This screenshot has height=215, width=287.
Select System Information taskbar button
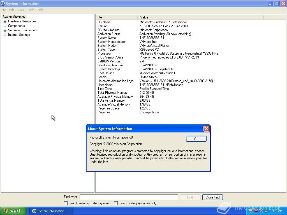pyautogui.click(x=52, y=211)
